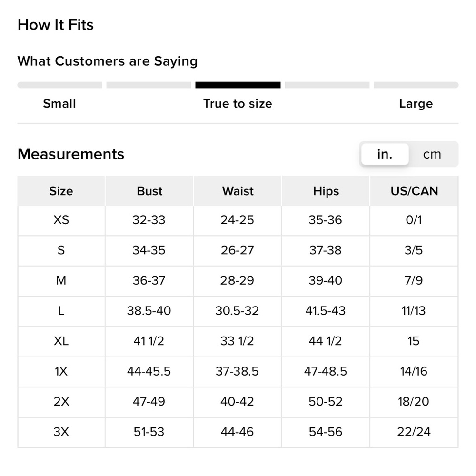Click the US/CAN column header
The height and width of the screenshot is (476, 476).
click(x=414, y=191)
